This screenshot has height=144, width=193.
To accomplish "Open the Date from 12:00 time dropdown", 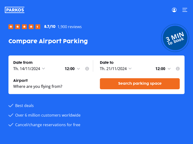I will tap(72, 69).
